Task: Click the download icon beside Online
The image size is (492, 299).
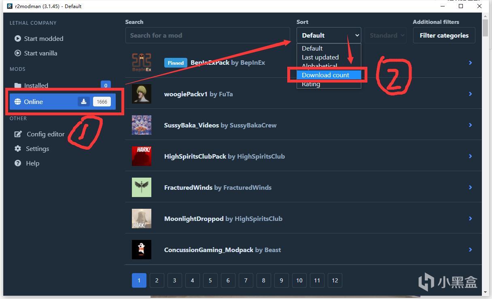Action: point(84,102)
